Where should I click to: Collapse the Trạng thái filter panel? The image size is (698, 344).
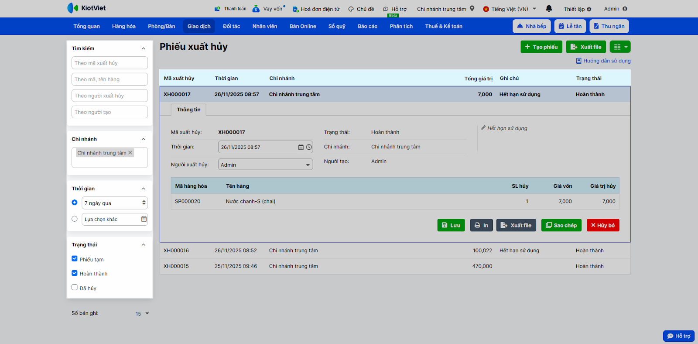(x=144, y=245)
